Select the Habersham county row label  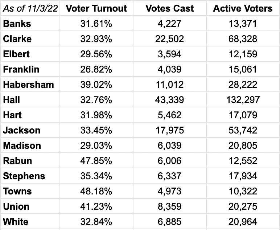click(x=28, y=85)
